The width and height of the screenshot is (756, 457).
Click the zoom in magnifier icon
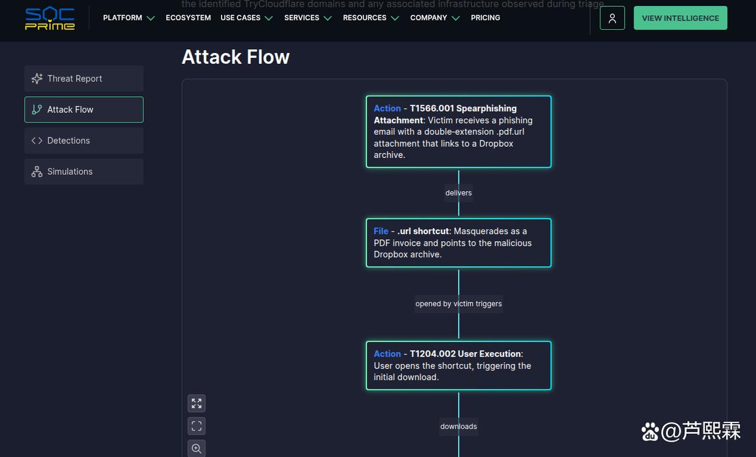tap(197, 448)
